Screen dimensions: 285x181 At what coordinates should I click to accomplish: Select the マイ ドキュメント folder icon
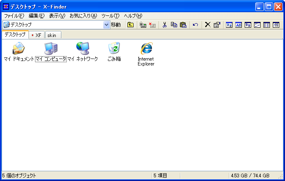tap(18, 48)
